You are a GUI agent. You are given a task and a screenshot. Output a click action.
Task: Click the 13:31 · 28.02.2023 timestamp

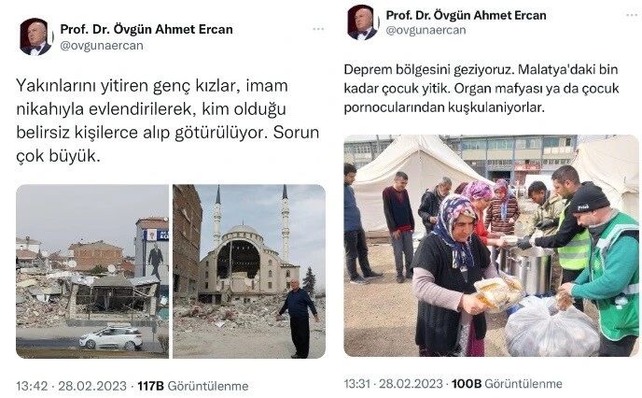pyautogui.click(x=393, y=384)
